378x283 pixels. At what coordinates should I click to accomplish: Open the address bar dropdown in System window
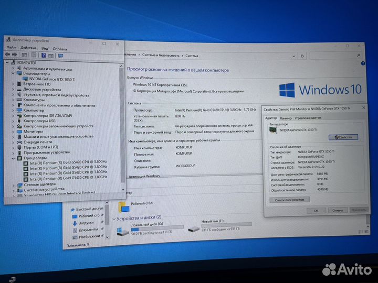[x=293, y=56]
